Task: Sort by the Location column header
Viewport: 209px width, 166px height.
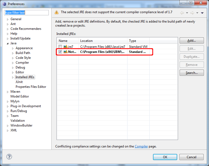Action: pos(103,41)
